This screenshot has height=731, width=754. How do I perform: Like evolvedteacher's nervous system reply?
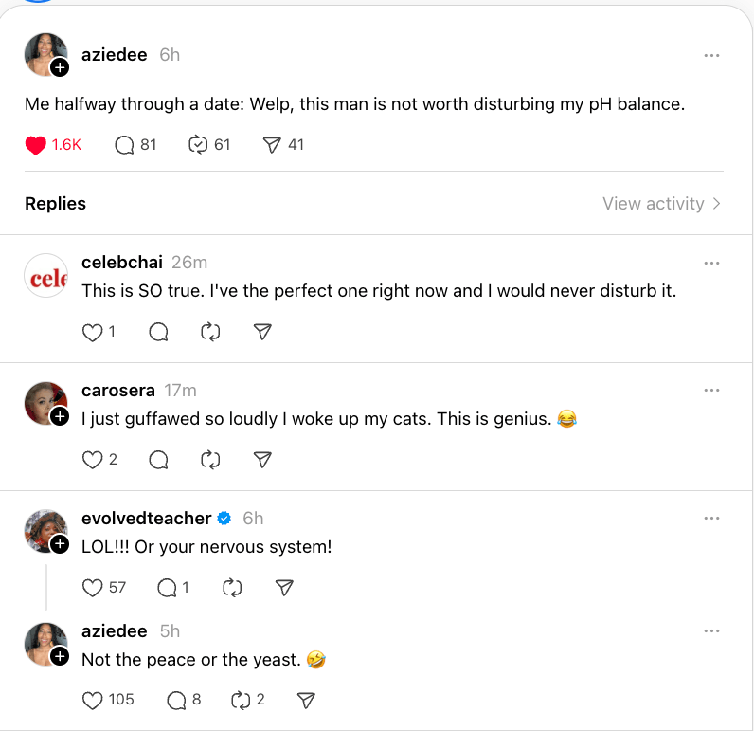click(x=92, y=588)
